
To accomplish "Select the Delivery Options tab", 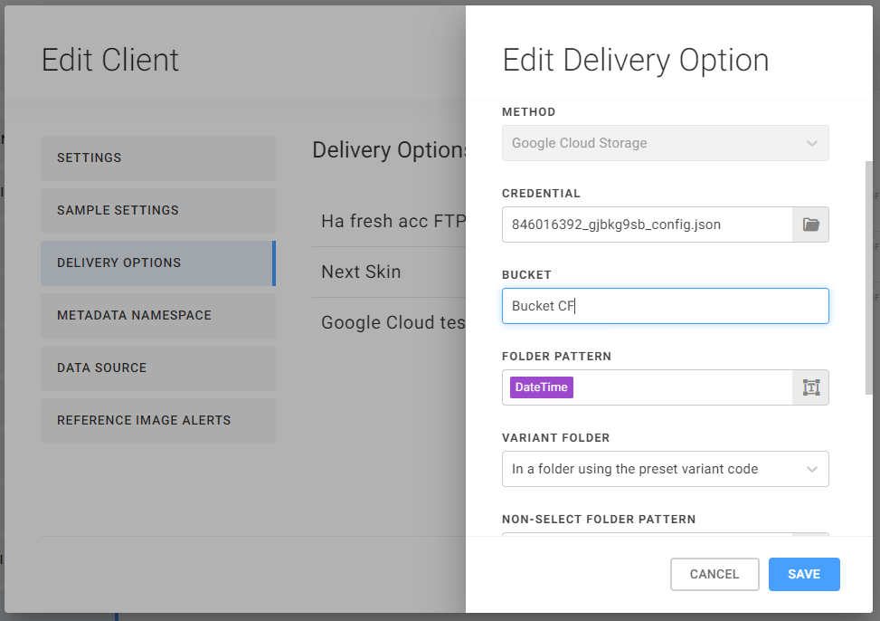I will [157, 263].
